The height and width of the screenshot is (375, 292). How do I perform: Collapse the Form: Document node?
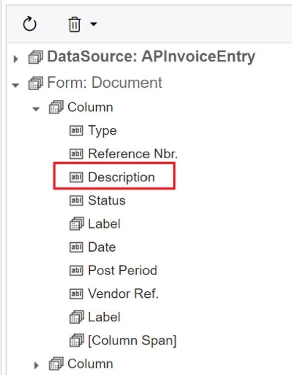(x=15, y=85)
